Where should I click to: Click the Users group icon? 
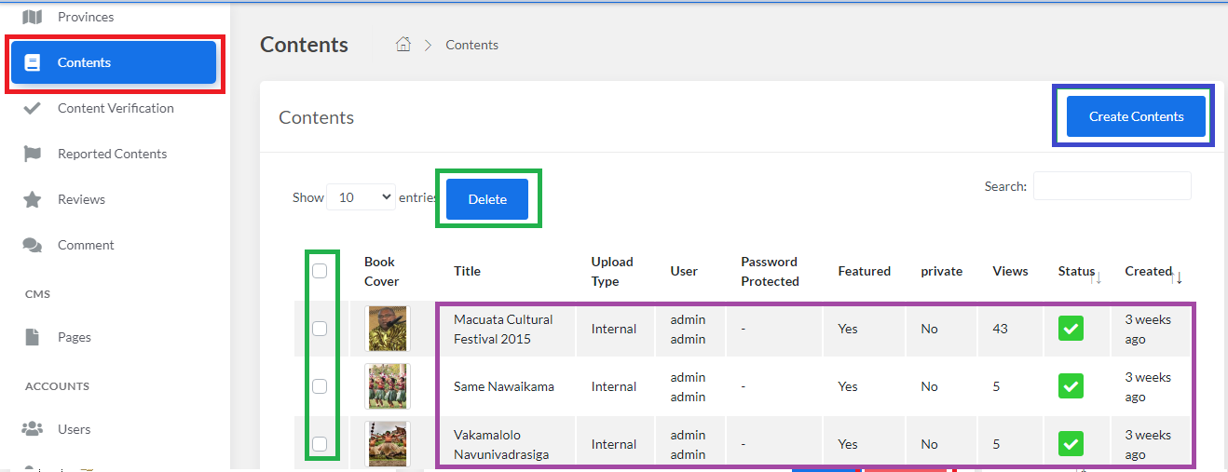pyautogui.click(x=33, y=429)
